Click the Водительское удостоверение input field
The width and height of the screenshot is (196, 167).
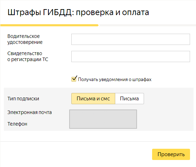(131, 39)
